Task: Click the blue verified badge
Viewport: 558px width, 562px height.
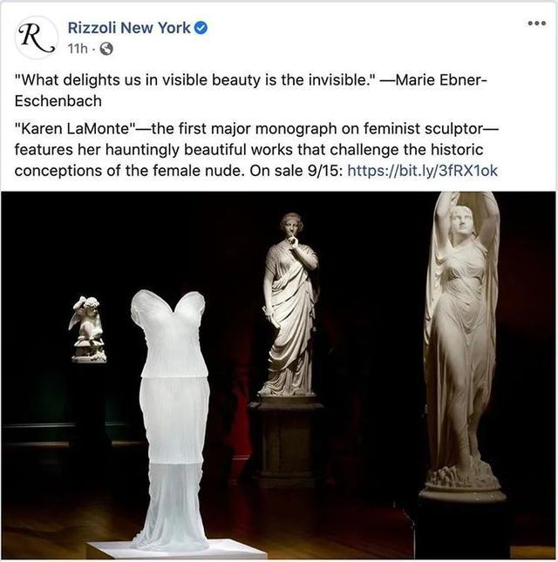Action: 201,28
